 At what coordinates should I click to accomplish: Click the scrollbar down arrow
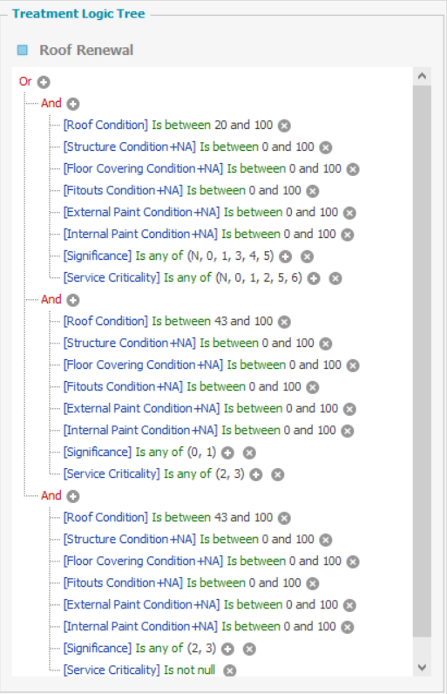(x=422, y=667)
